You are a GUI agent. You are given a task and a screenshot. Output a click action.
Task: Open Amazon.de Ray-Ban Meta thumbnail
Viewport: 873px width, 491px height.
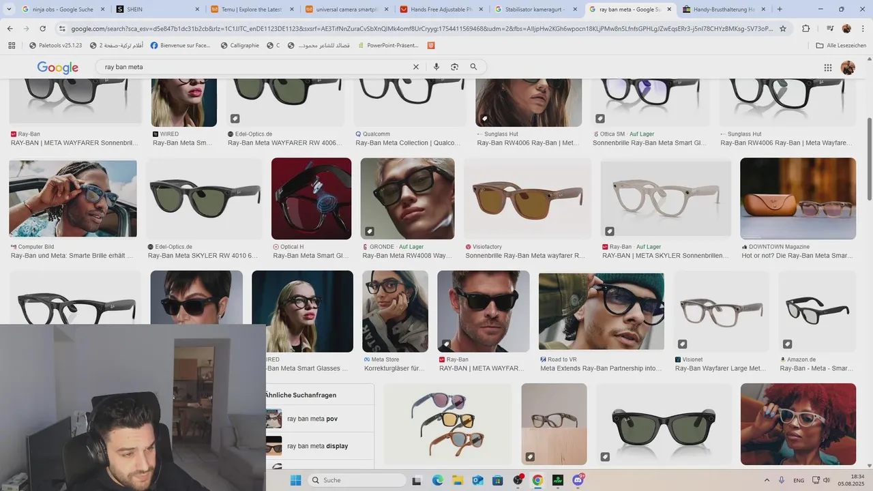click(x=817, y=312)
